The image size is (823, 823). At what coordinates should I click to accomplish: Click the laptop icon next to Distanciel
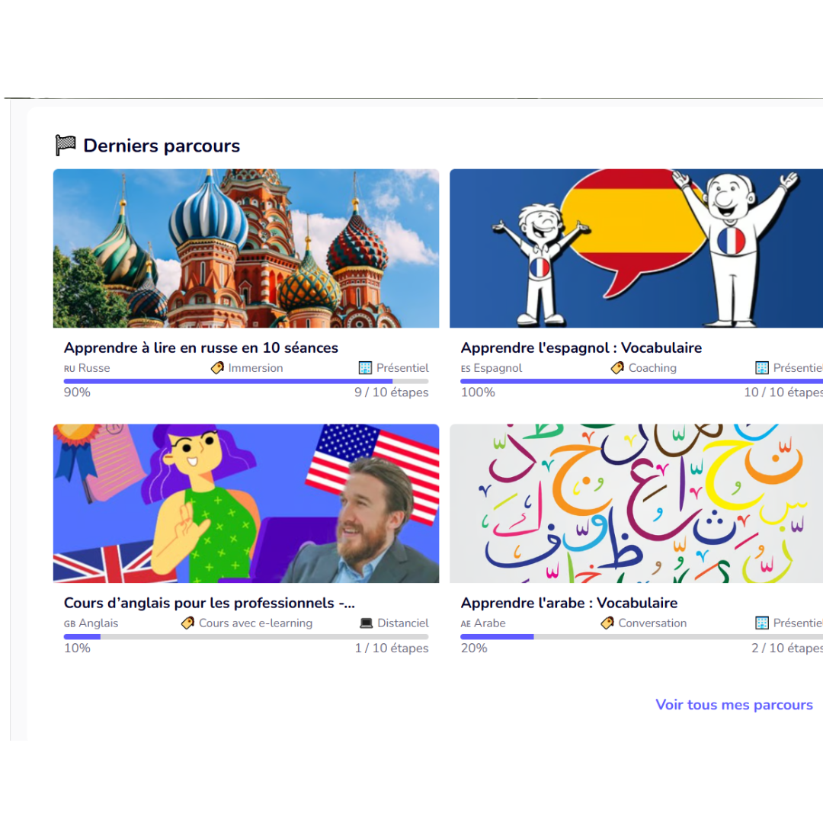[367, 623]
